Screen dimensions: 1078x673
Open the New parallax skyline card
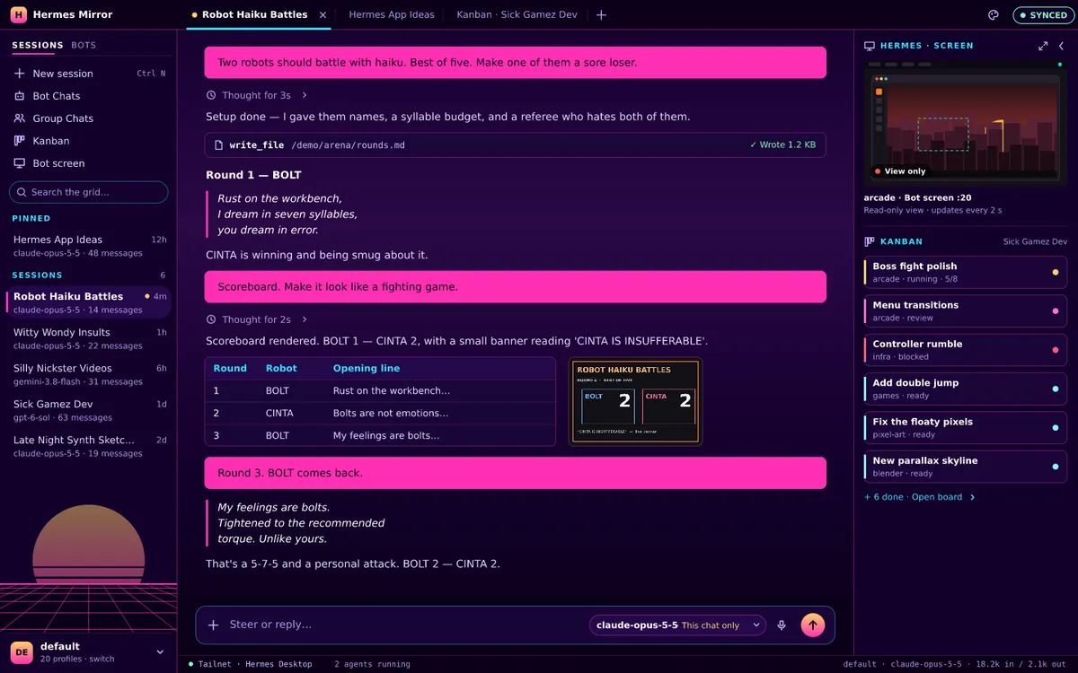point(965,467)
